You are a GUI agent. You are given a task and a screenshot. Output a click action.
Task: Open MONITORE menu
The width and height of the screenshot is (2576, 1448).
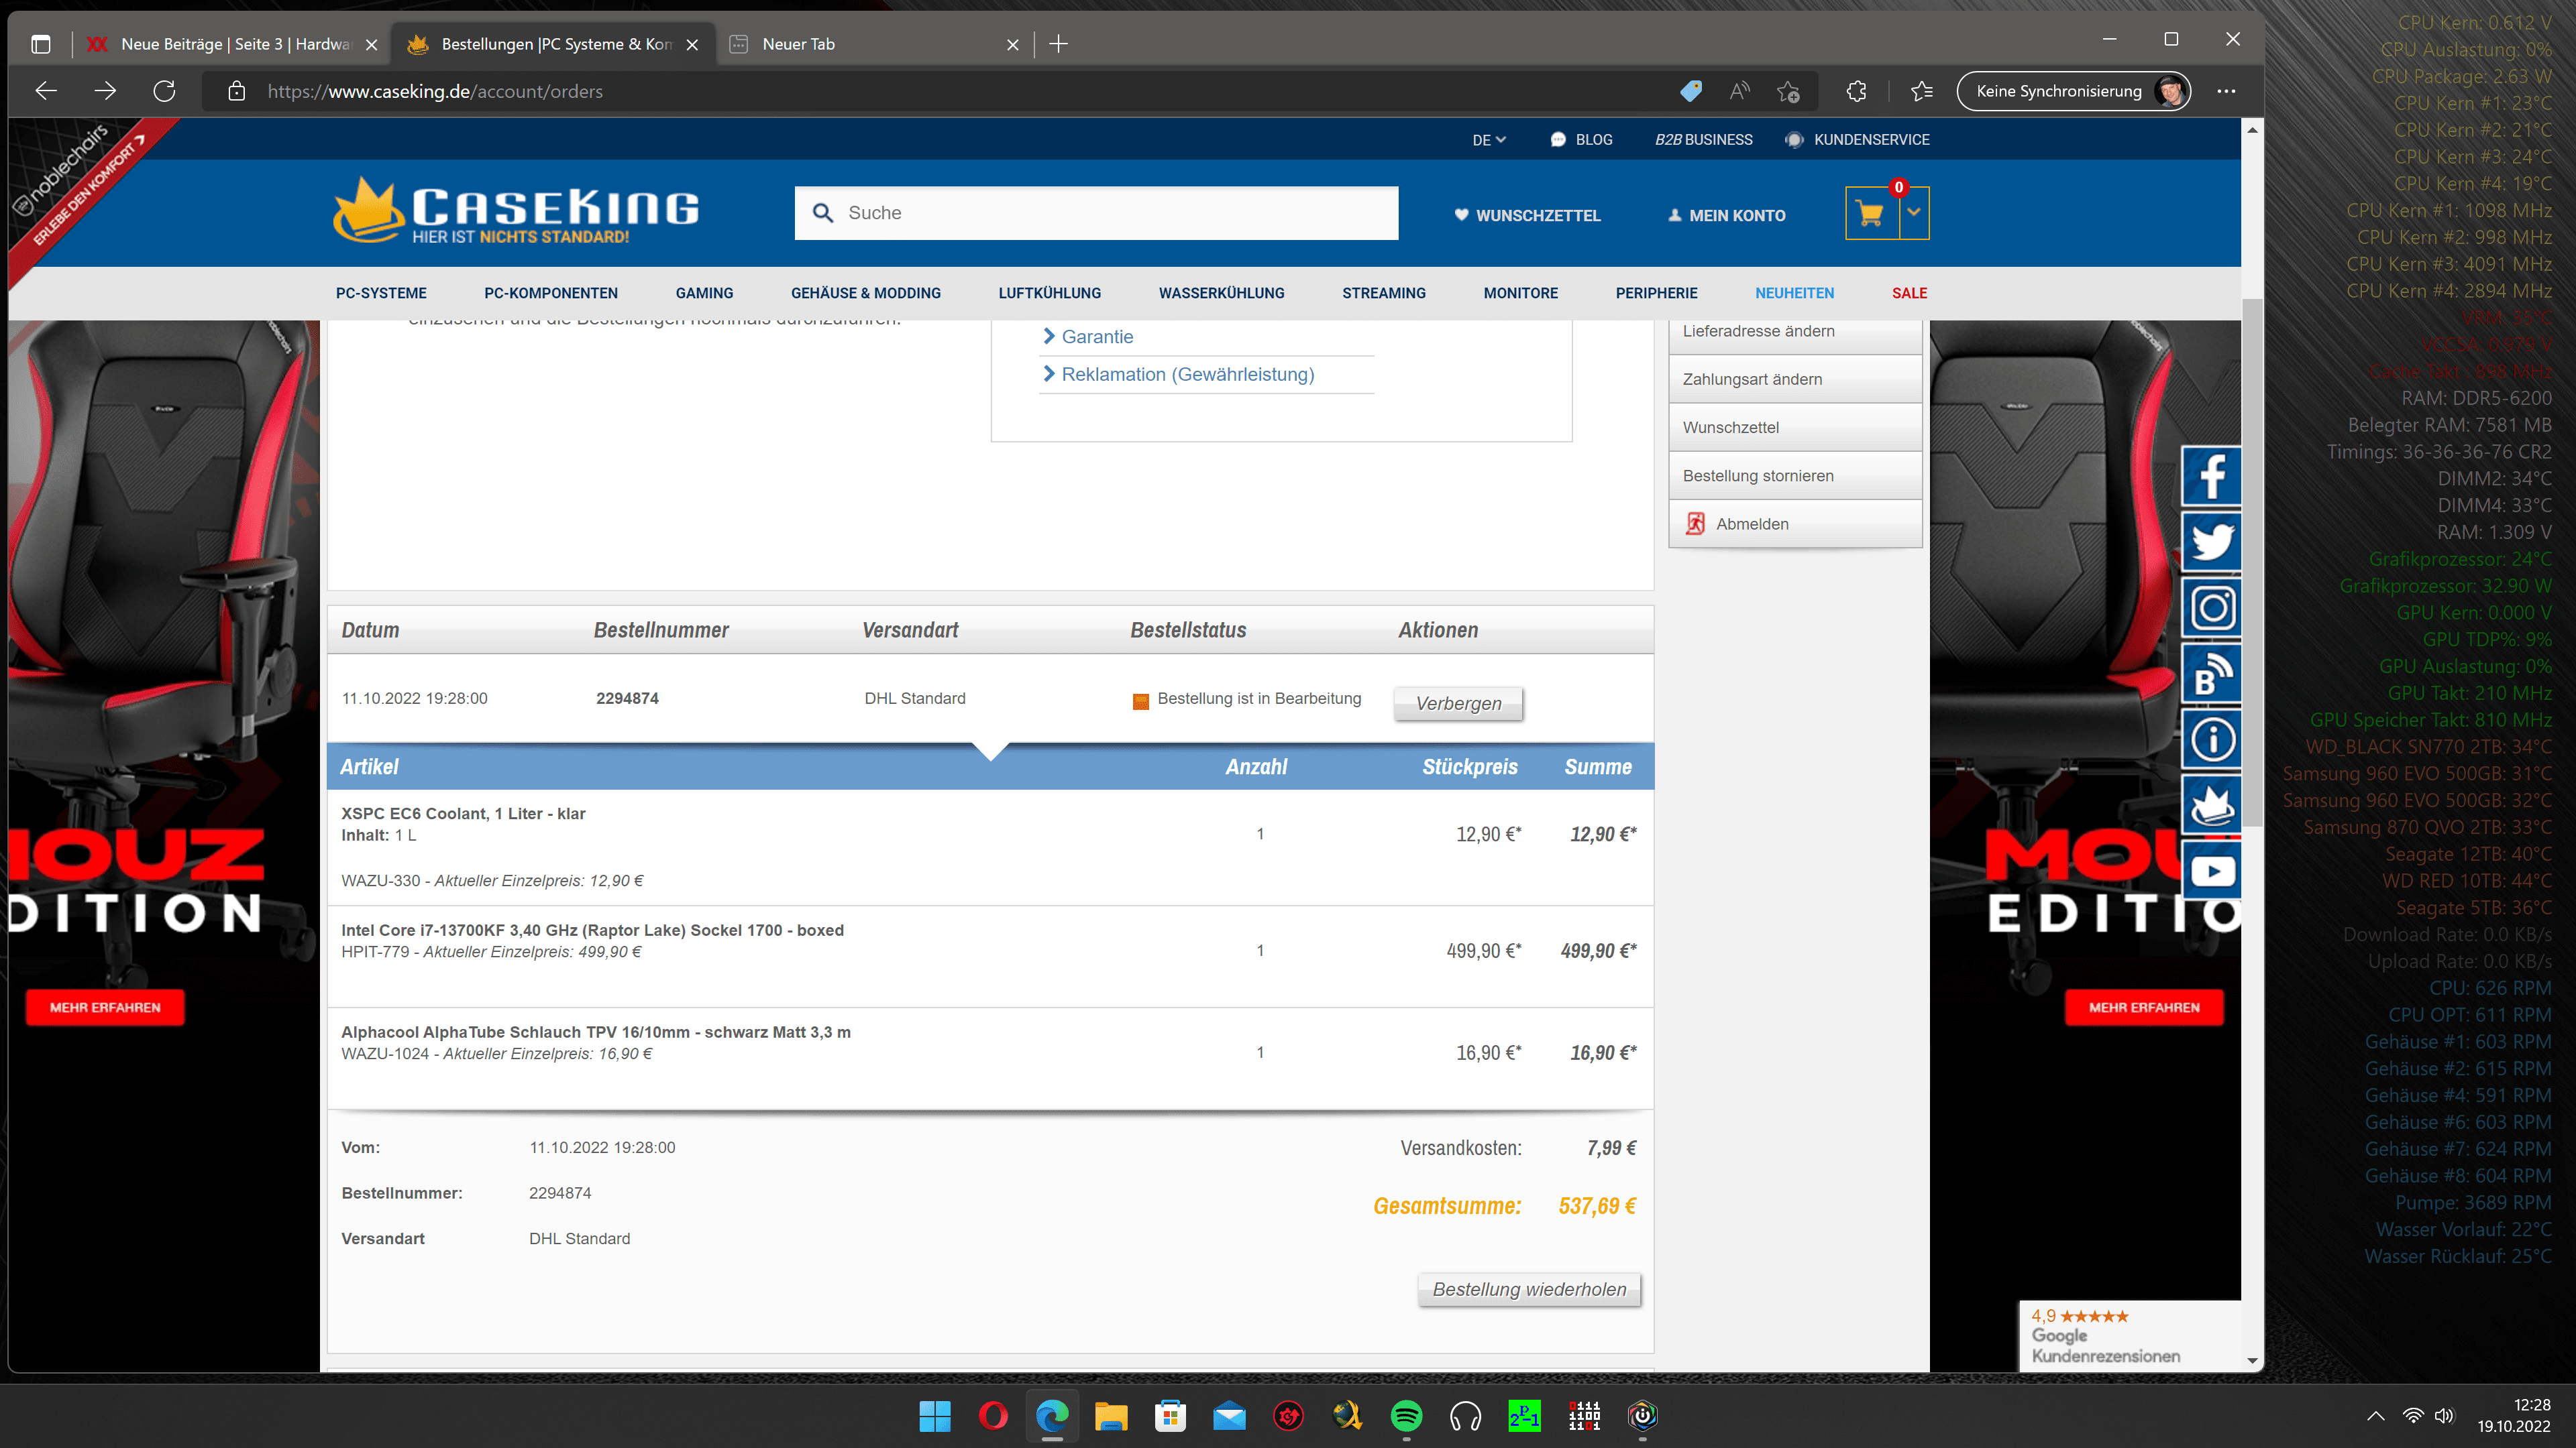click(x=1520, y=293)
